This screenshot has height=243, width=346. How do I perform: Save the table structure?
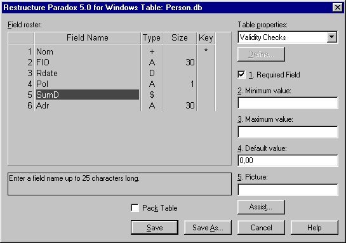(154, 227)
